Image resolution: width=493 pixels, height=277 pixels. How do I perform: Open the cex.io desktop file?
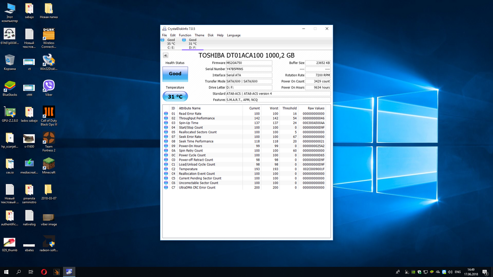click(x=10, y=166)
